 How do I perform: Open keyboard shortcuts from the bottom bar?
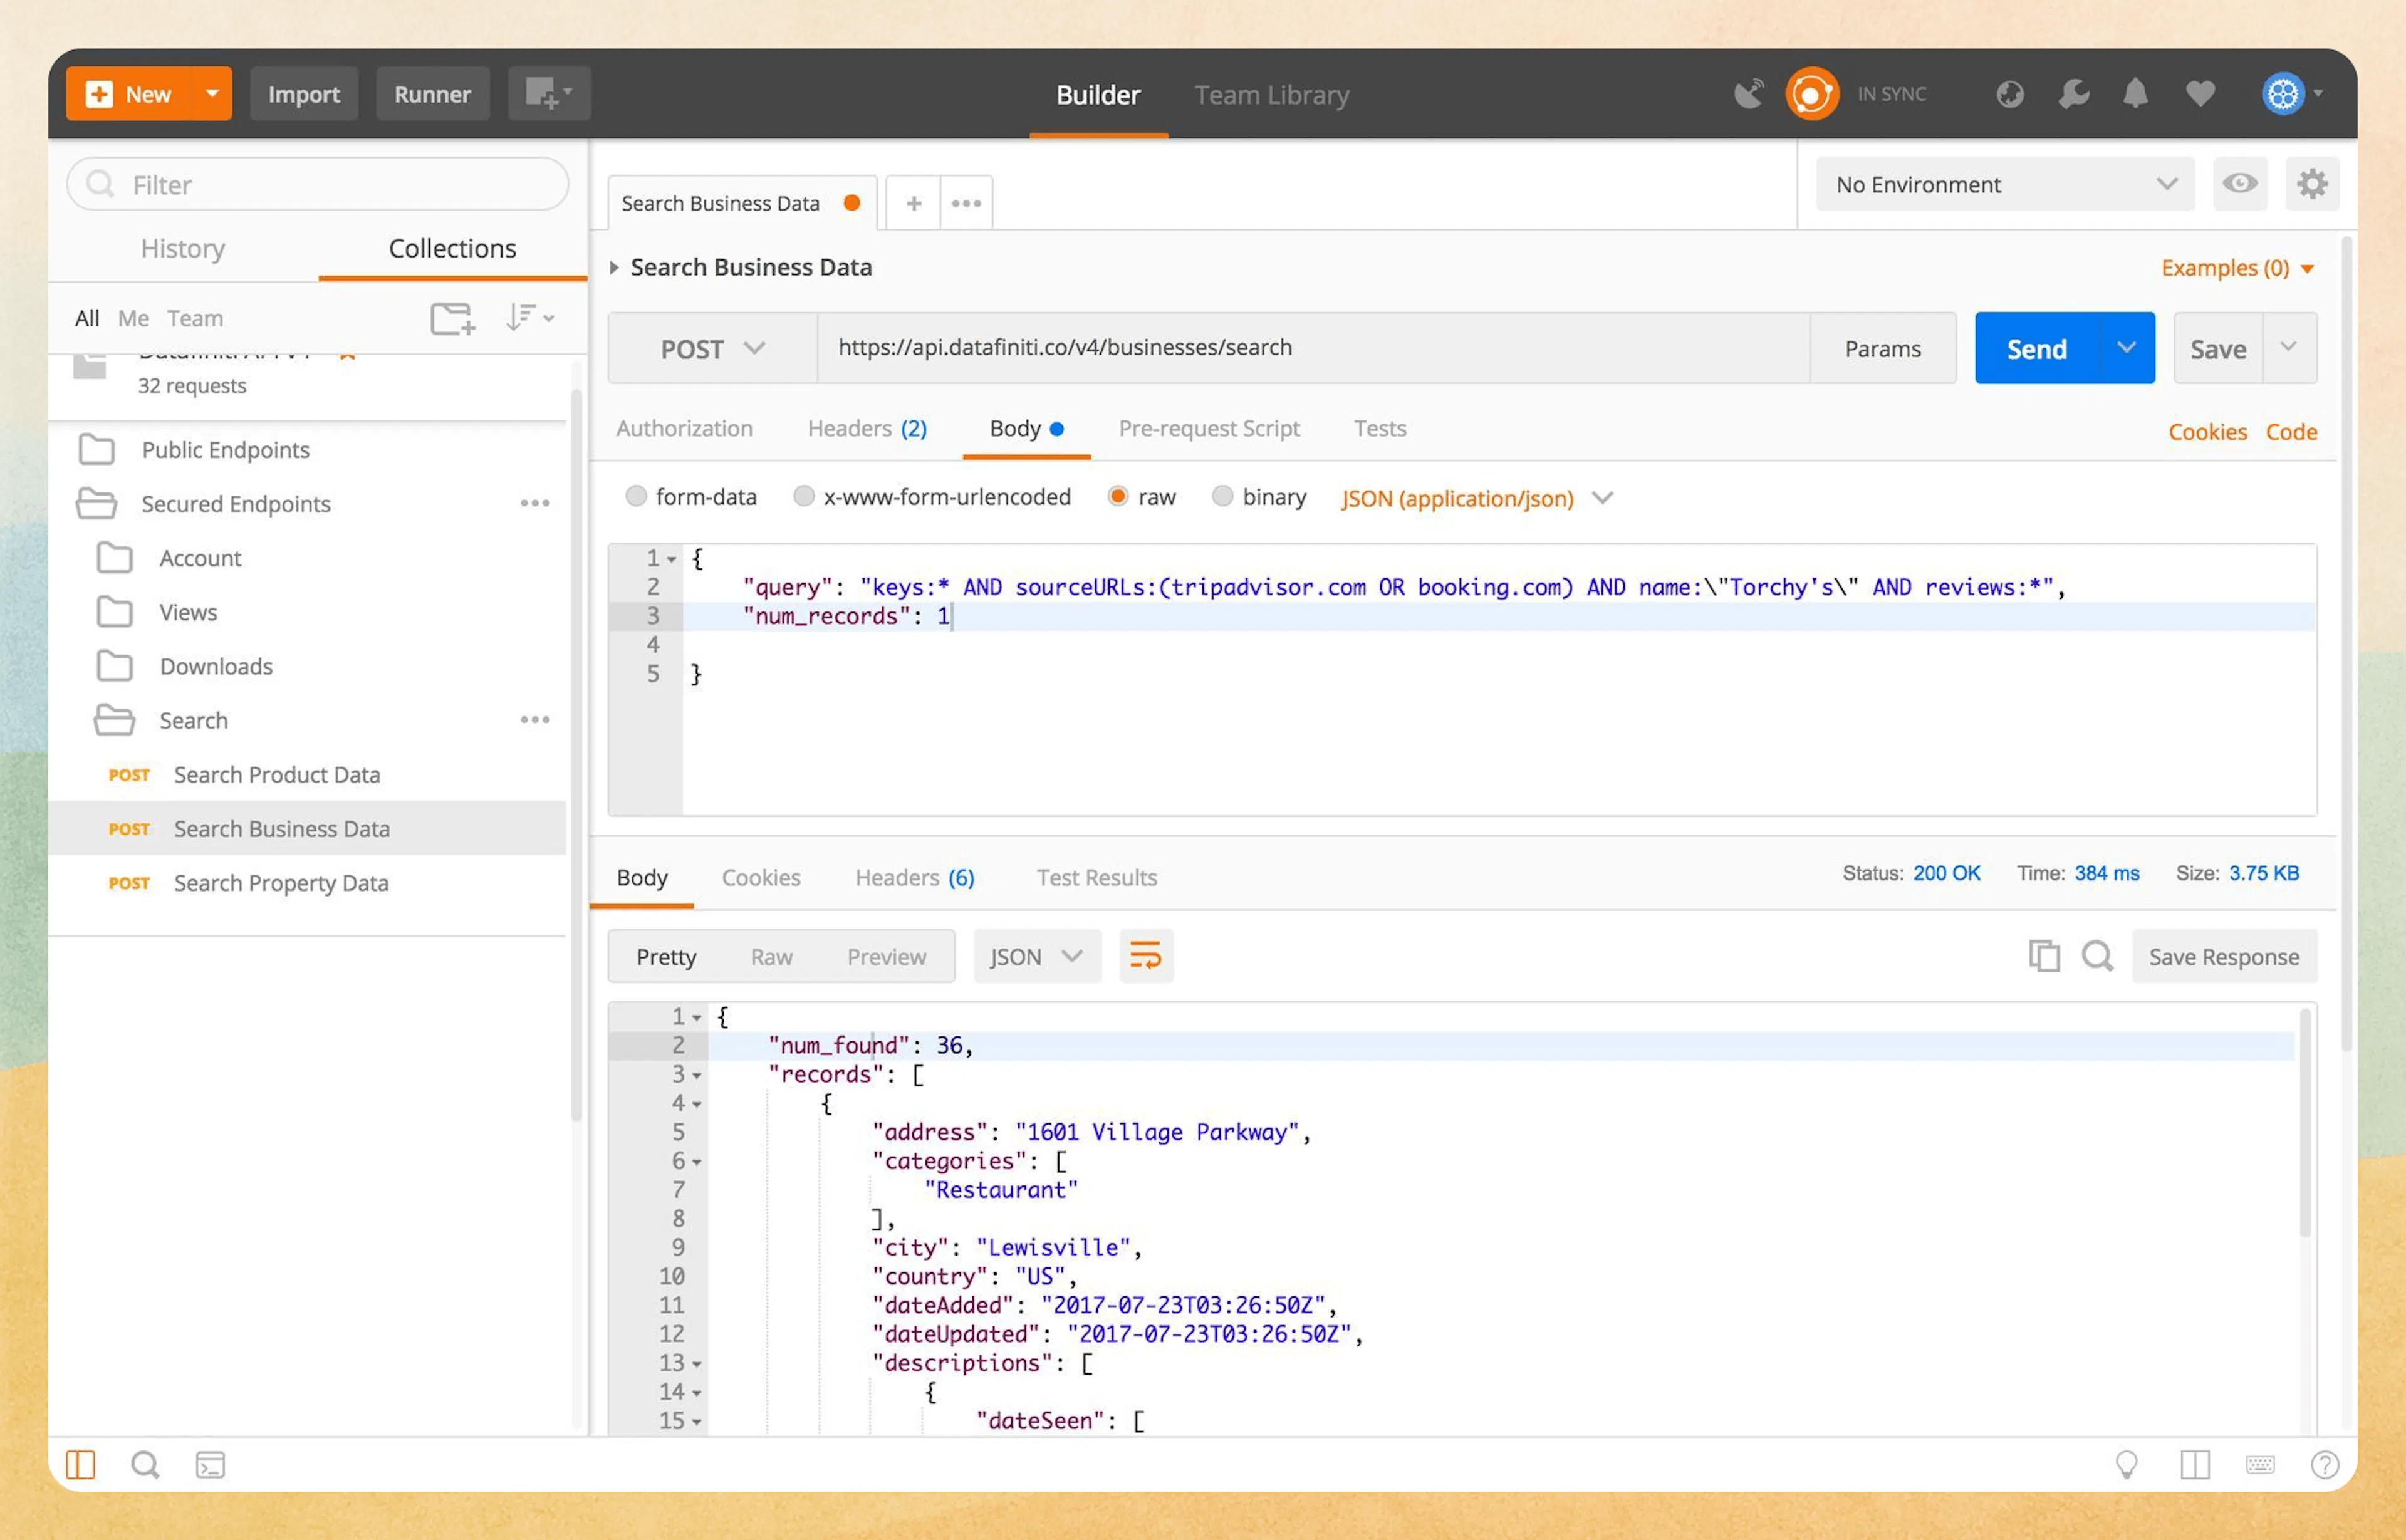pos(2261,1465)
